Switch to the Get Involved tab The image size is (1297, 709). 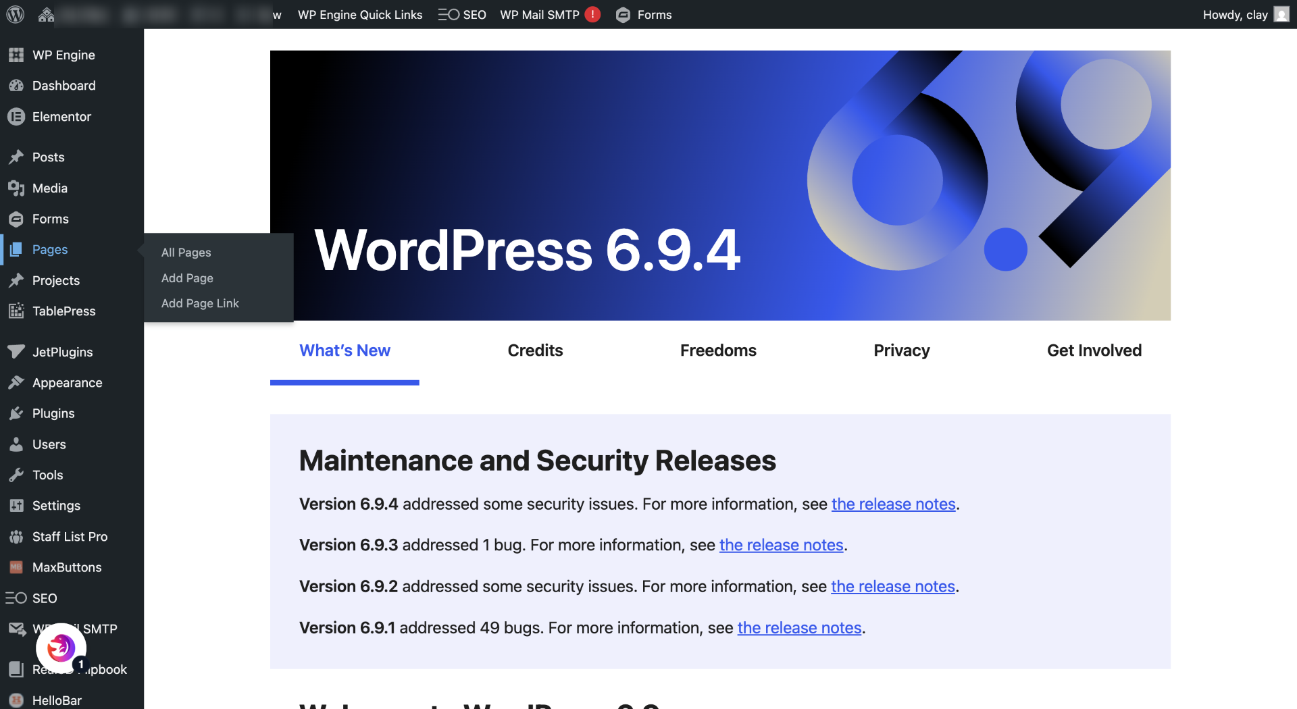click(1094, 350)
